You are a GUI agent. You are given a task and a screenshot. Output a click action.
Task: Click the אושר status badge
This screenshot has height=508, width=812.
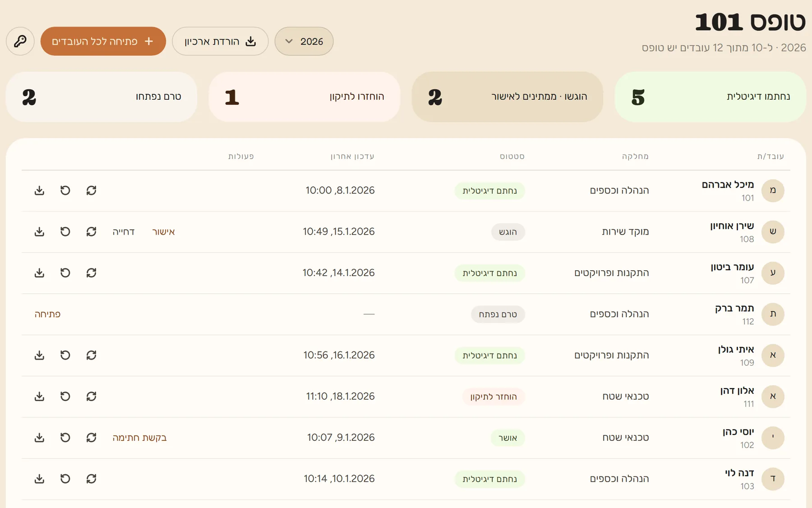(508, 438)
